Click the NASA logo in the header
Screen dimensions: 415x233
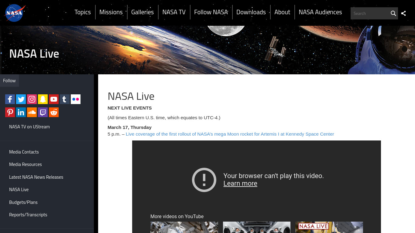pyautogui.click(x=15, y=13)
